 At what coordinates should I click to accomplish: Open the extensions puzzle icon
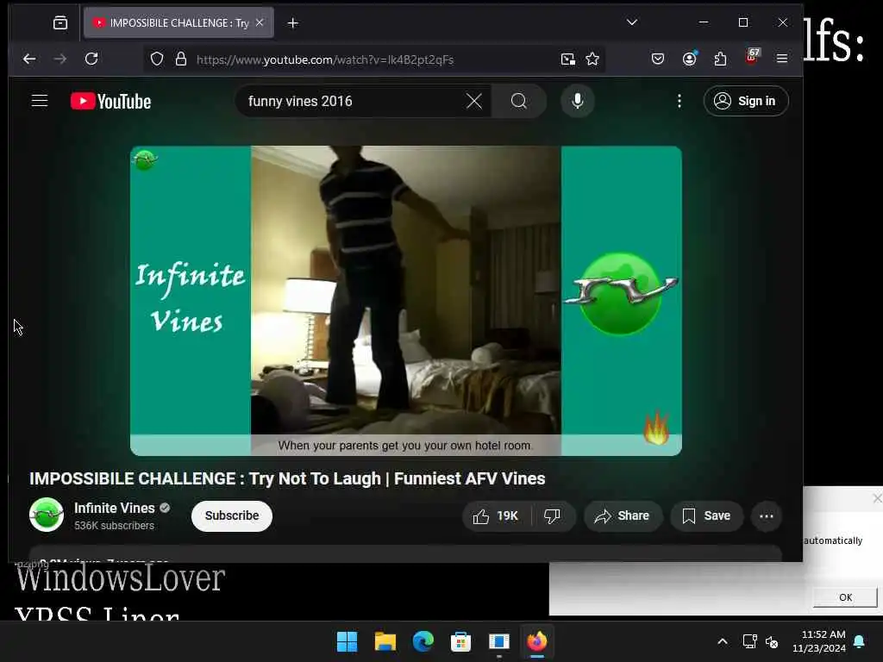(x=720, y=59)
